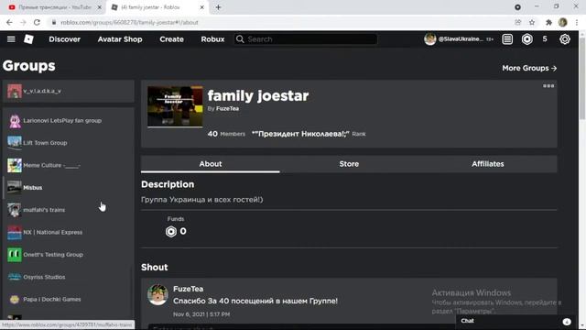
Task: Open Onett's Testing Group icon
Action: [x=15, y=255]
